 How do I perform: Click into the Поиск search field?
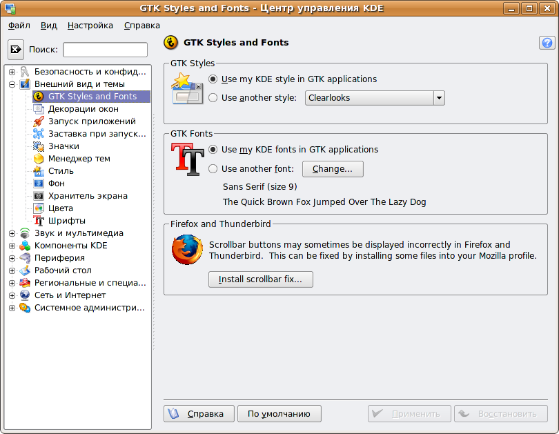[105, 50]
